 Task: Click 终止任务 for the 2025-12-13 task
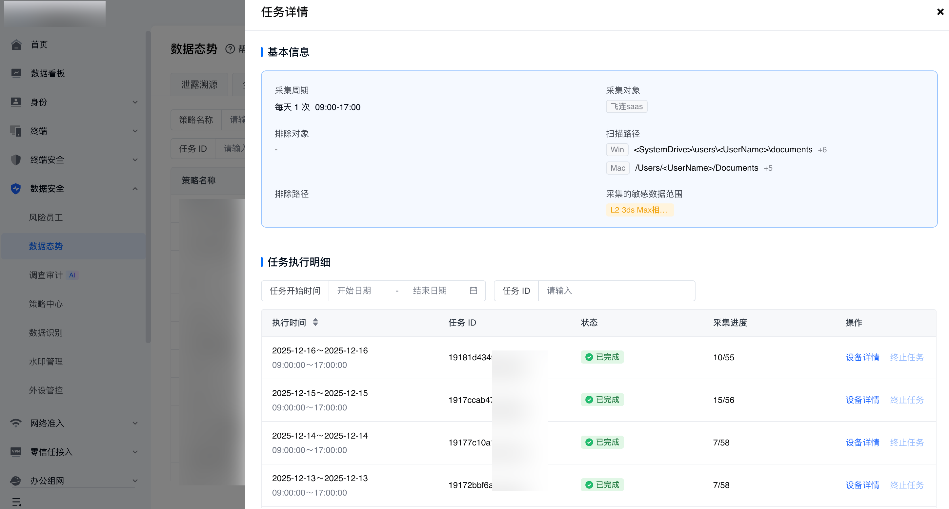[x=907, y=485]
